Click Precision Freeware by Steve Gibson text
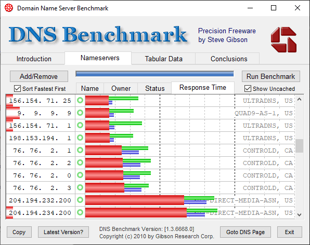Screen dimensions: 310x245 [x=227, y=35]
